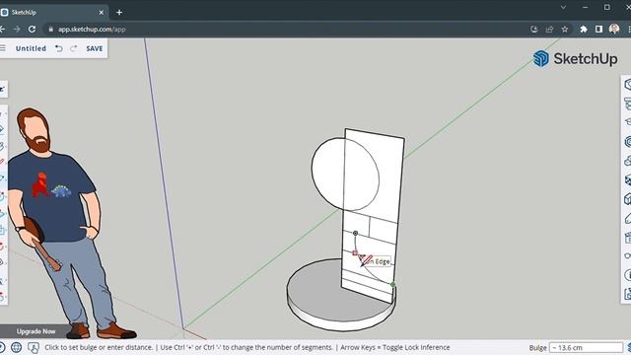
Task: Open a new browser tab
Action: 119,13
